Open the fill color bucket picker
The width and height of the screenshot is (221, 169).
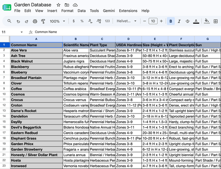[x=207, y=21]
